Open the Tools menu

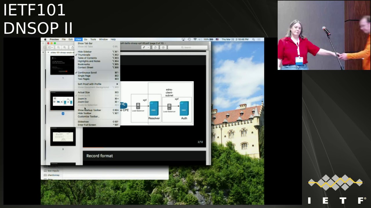[x=93, y=39]
